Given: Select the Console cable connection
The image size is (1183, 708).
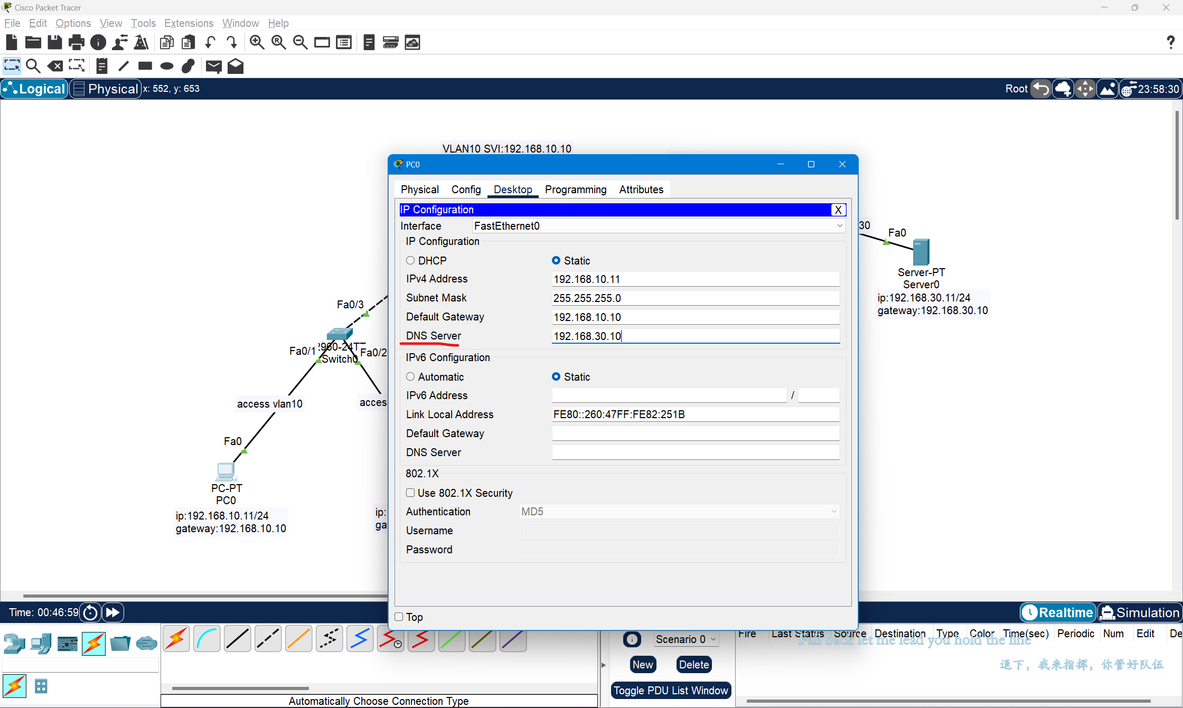Looking at the screenshot, I should (206, 639).
